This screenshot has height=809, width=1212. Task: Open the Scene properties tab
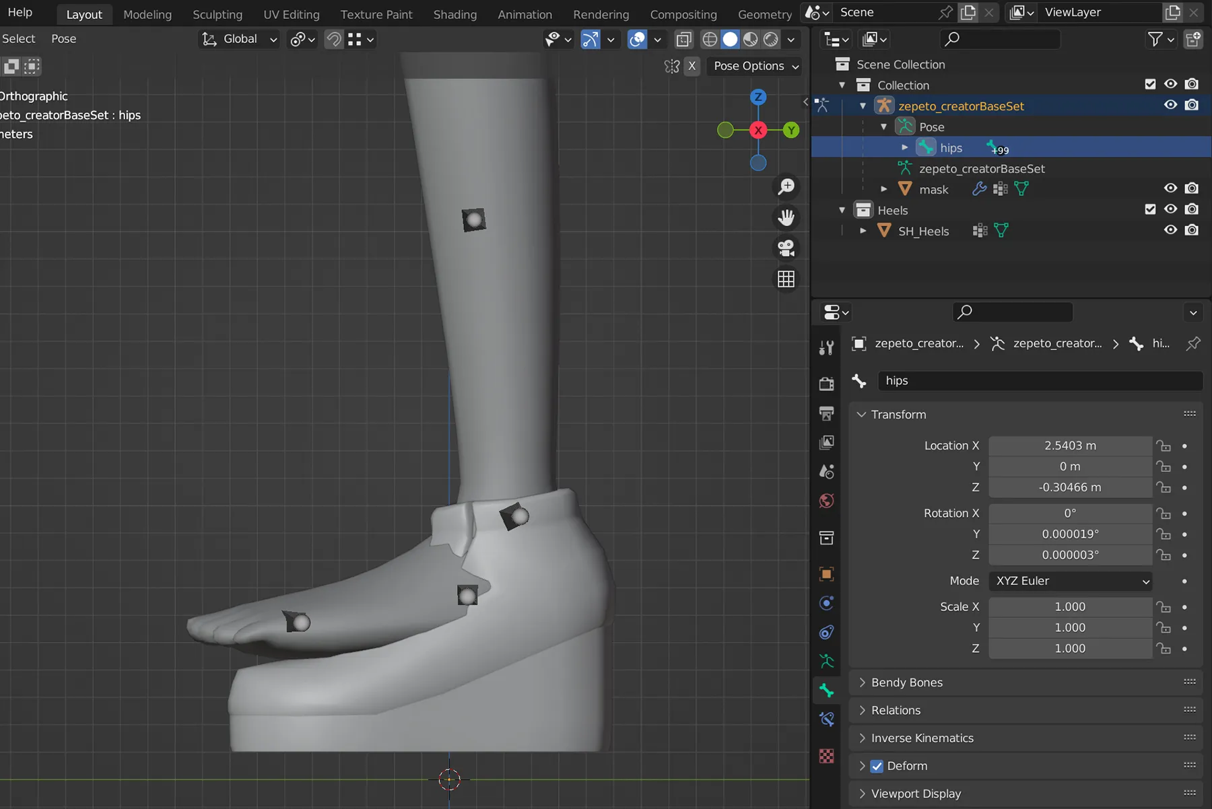point(826,471)
